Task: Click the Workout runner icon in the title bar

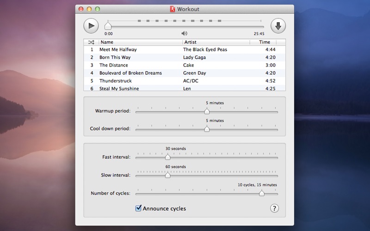Action: pos(173,9)
